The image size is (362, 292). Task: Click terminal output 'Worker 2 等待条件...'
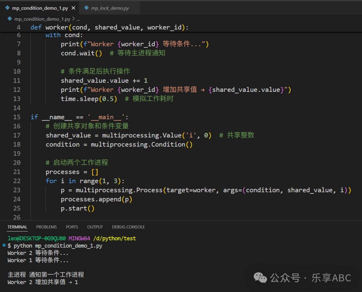[x=38, y=253]
